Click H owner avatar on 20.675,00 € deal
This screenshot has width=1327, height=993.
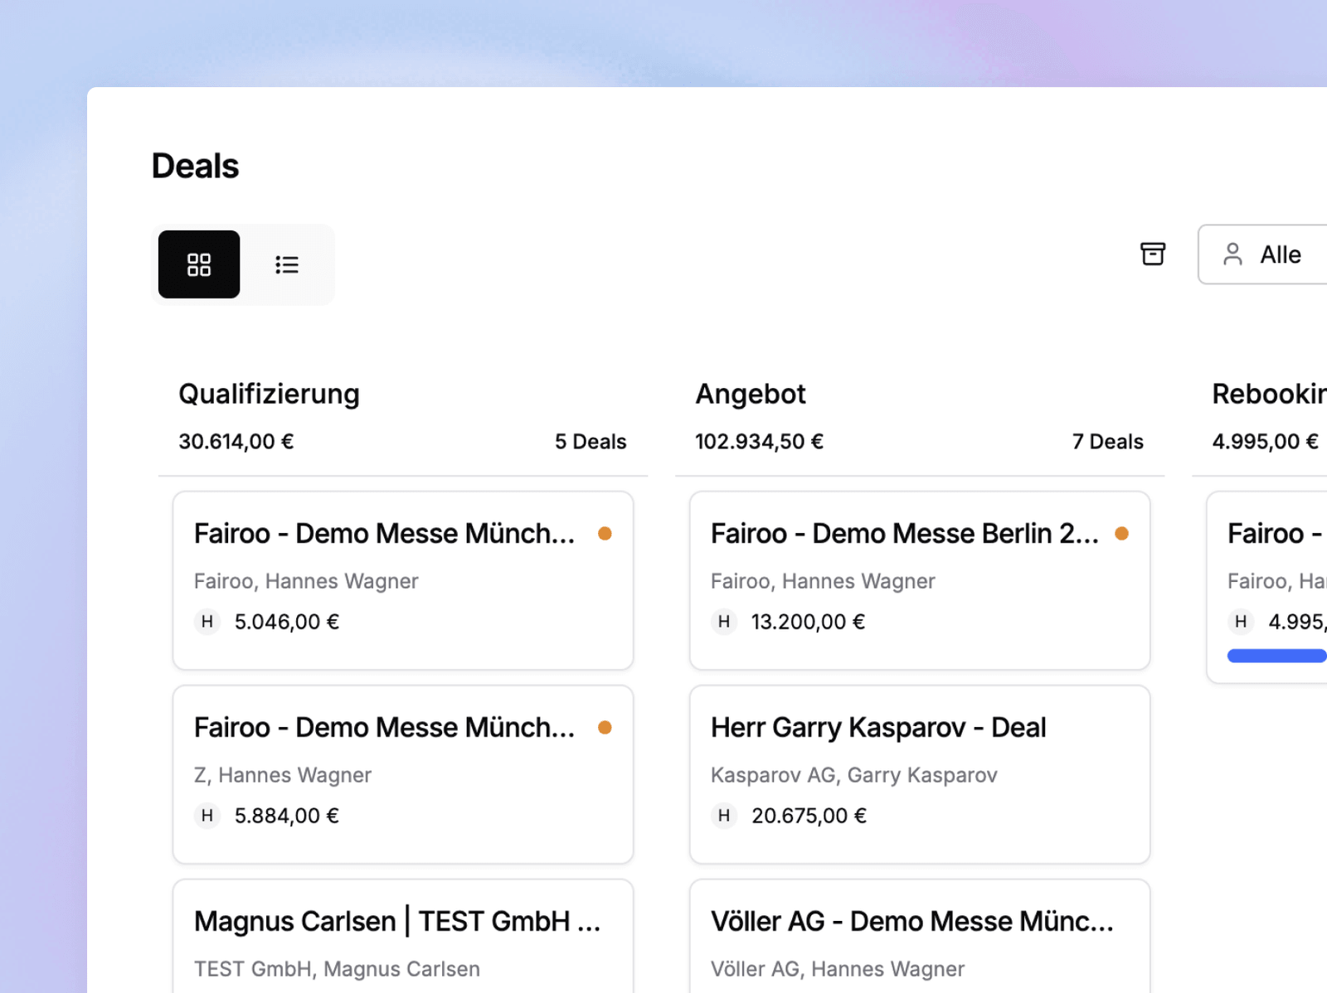(724, 816)
